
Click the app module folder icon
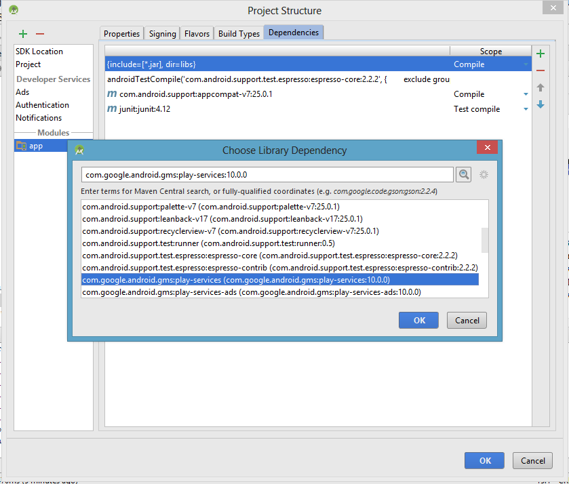point(22,146)
